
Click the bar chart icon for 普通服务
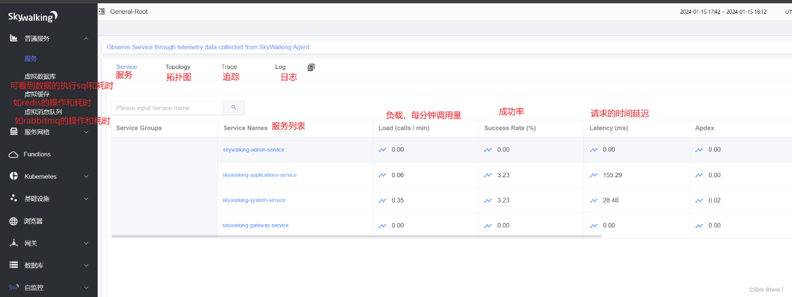pyautogui.click(x=14, y=38)
